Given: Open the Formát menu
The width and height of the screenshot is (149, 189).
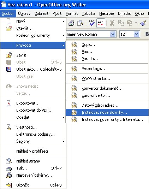Looking at the screenshot, I should pyautogui.click(x=72, y=13).
